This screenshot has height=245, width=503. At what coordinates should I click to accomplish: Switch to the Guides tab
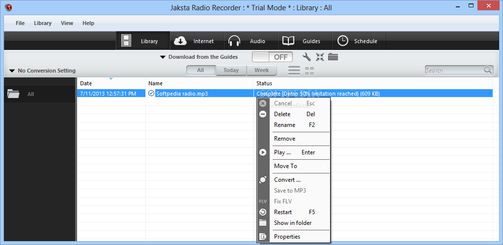click(x=305, y=41)
